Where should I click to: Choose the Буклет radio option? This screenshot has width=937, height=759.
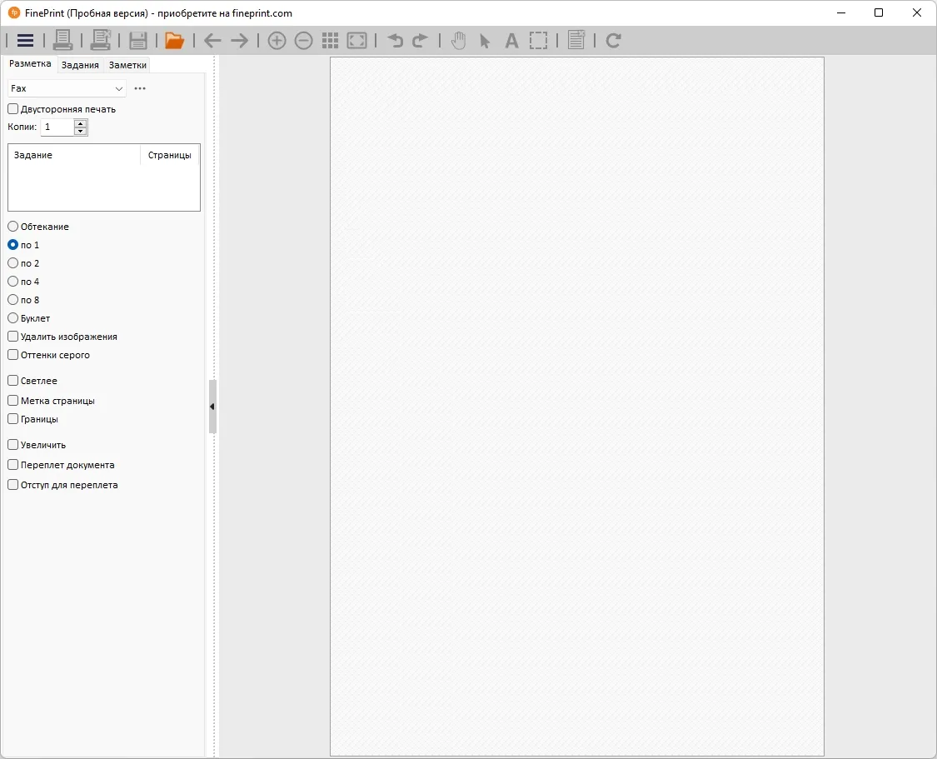12,318
